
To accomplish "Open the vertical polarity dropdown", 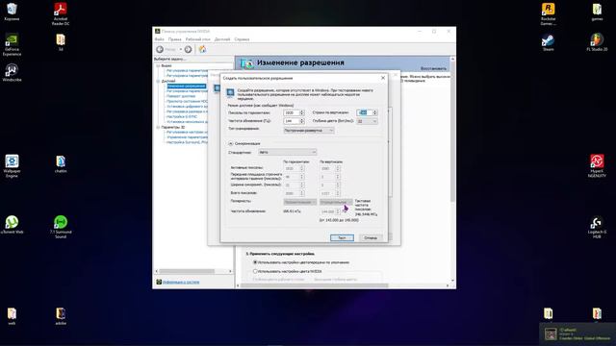I will (x=336, y=202).
